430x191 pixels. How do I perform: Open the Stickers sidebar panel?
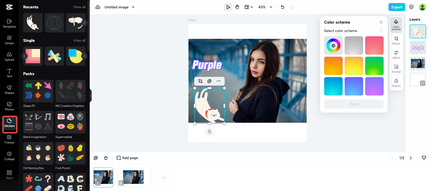pos(9,123)
